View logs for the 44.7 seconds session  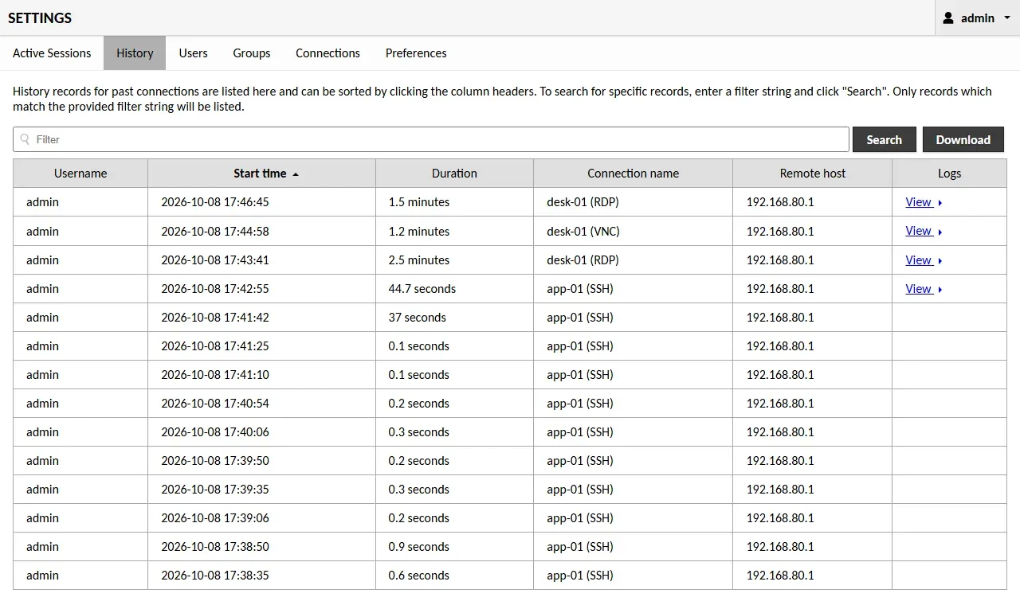tap(919, 289)
